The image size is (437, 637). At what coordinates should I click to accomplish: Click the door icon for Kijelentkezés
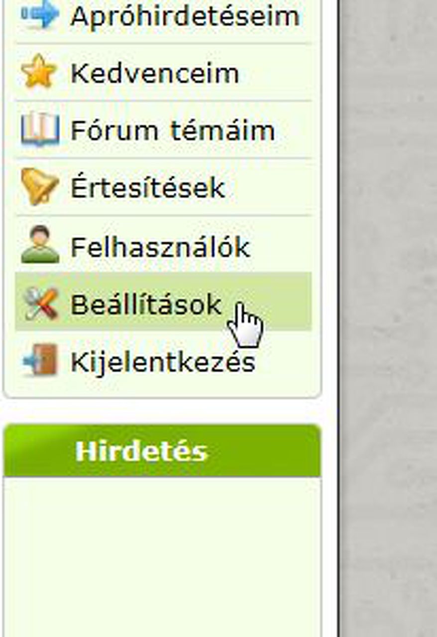40,360
